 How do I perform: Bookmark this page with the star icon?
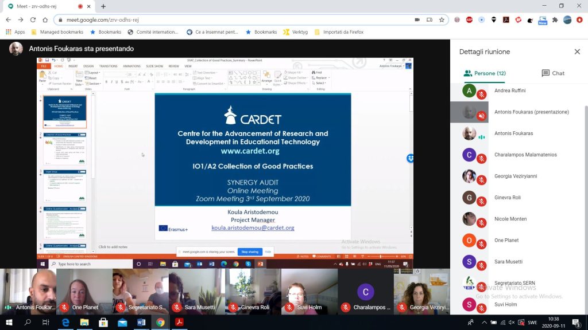442,20
